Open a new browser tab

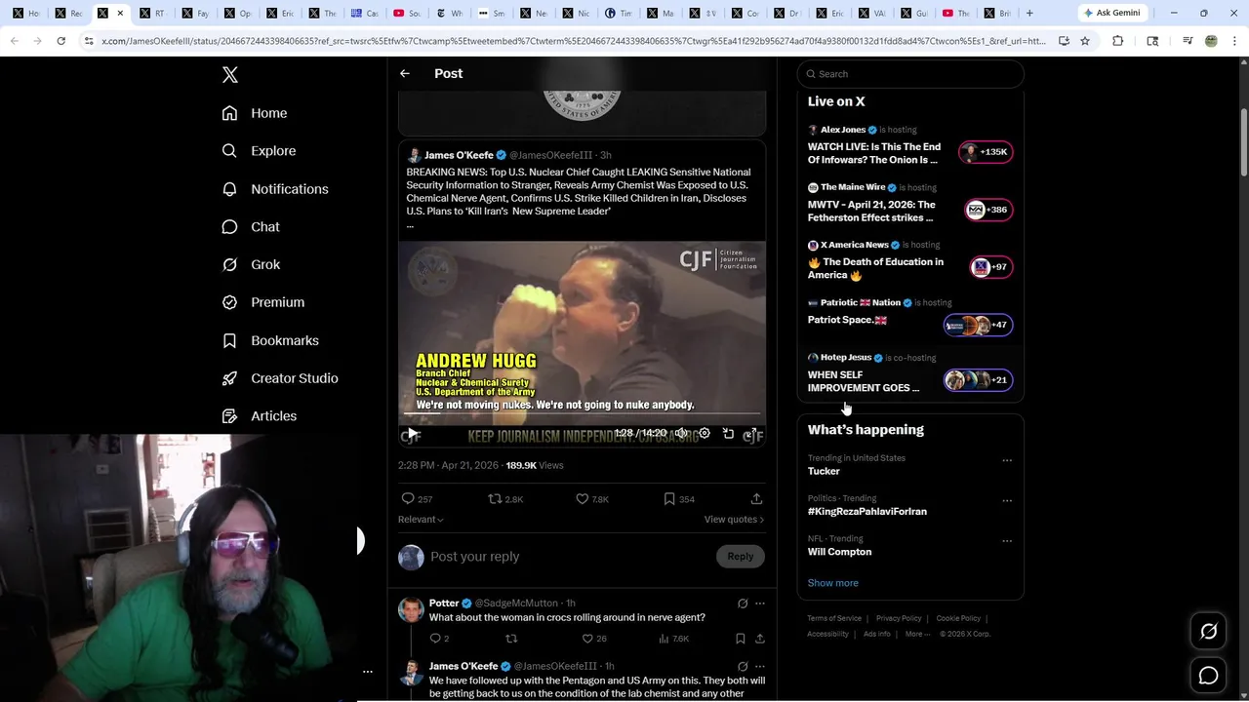pyautogui.click(x=1029, y=13)
